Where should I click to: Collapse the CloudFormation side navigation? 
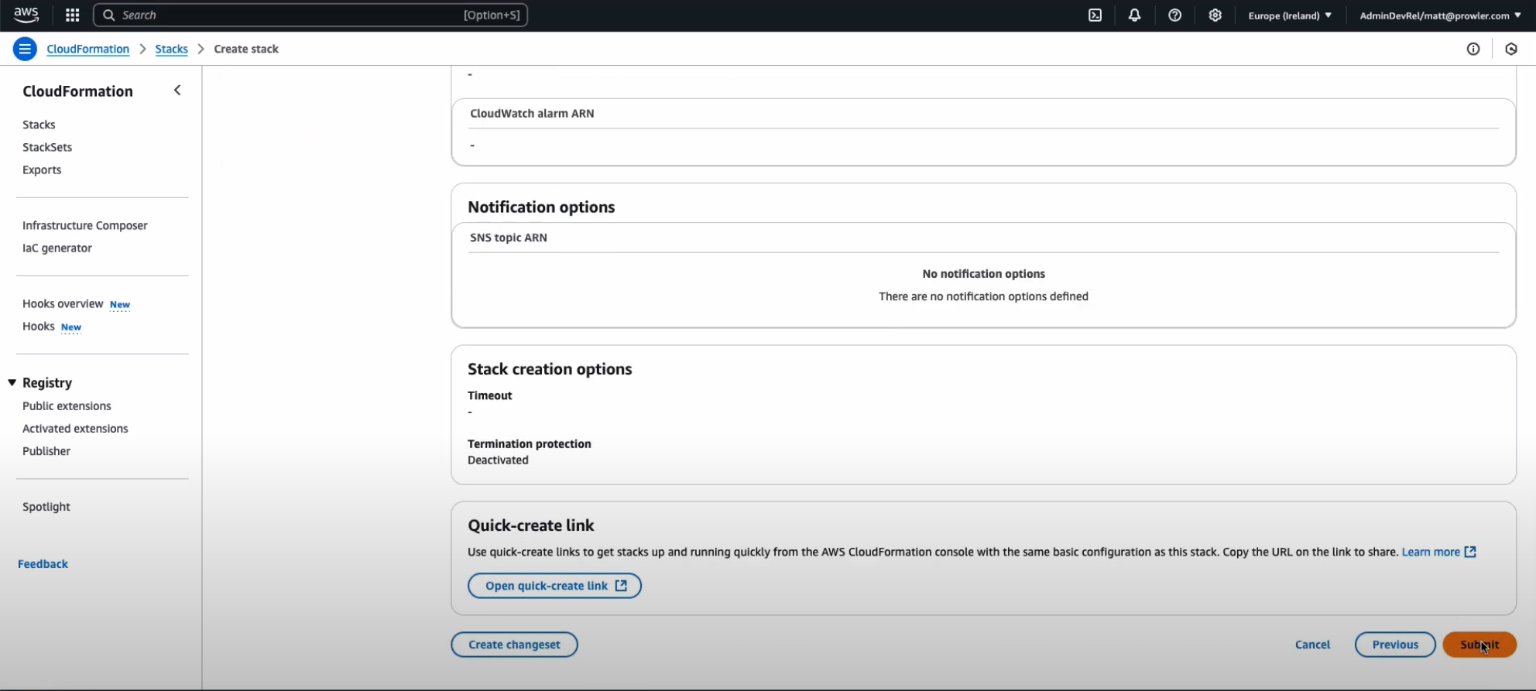point(177,91)
